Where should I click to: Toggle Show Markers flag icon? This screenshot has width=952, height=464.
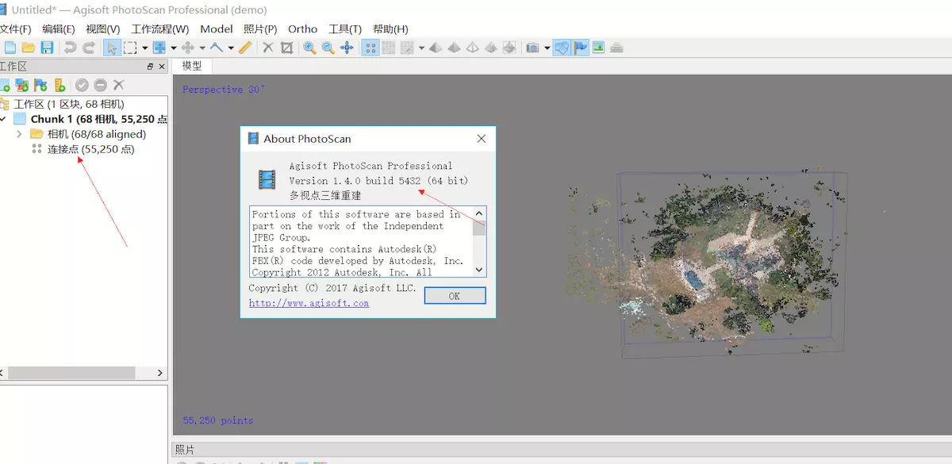tap(581, 48)
